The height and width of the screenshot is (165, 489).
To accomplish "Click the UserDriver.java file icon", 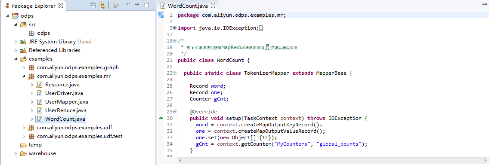I will coord(40,93).
